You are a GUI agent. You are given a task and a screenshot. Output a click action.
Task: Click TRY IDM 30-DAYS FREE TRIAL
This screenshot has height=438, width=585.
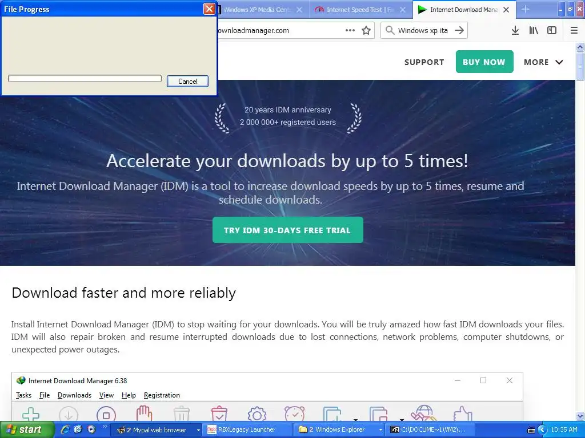(x=288, y=230)
